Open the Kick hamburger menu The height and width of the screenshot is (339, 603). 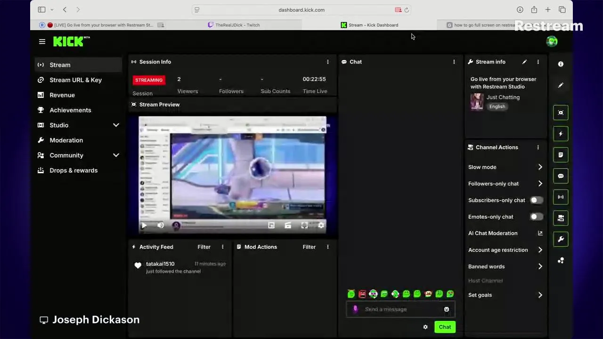pyautogui.click(x=42, y=41)
